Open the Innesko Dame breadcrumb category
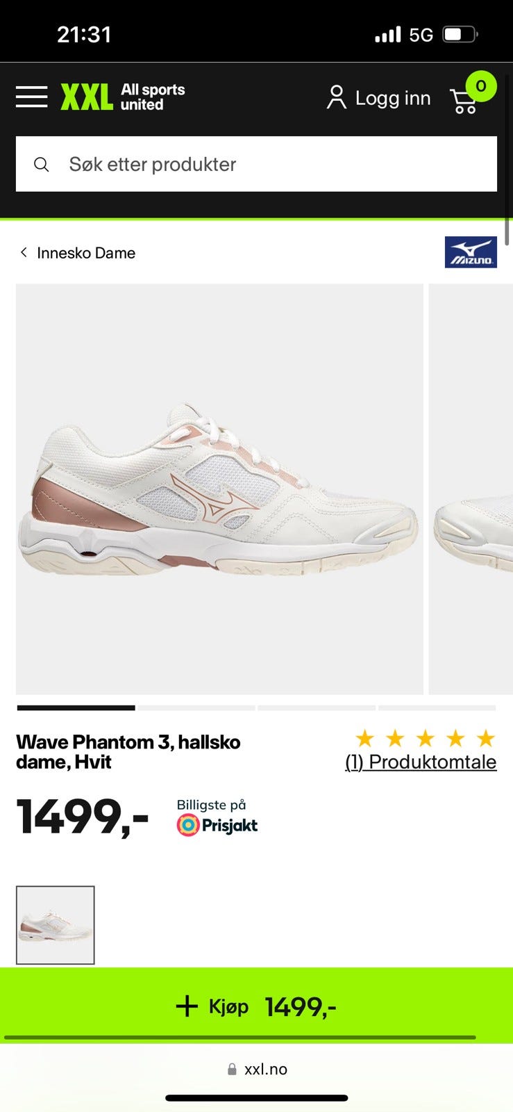This screenshot has height=1112, width=513. (x=86, y=253)
